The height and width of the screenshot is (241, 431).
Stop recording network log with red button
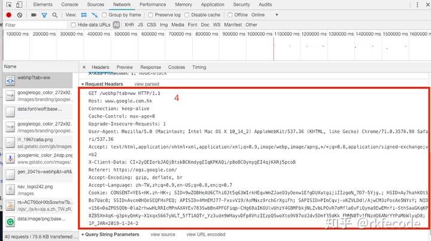pyautogui.click(x=9, y=15)
